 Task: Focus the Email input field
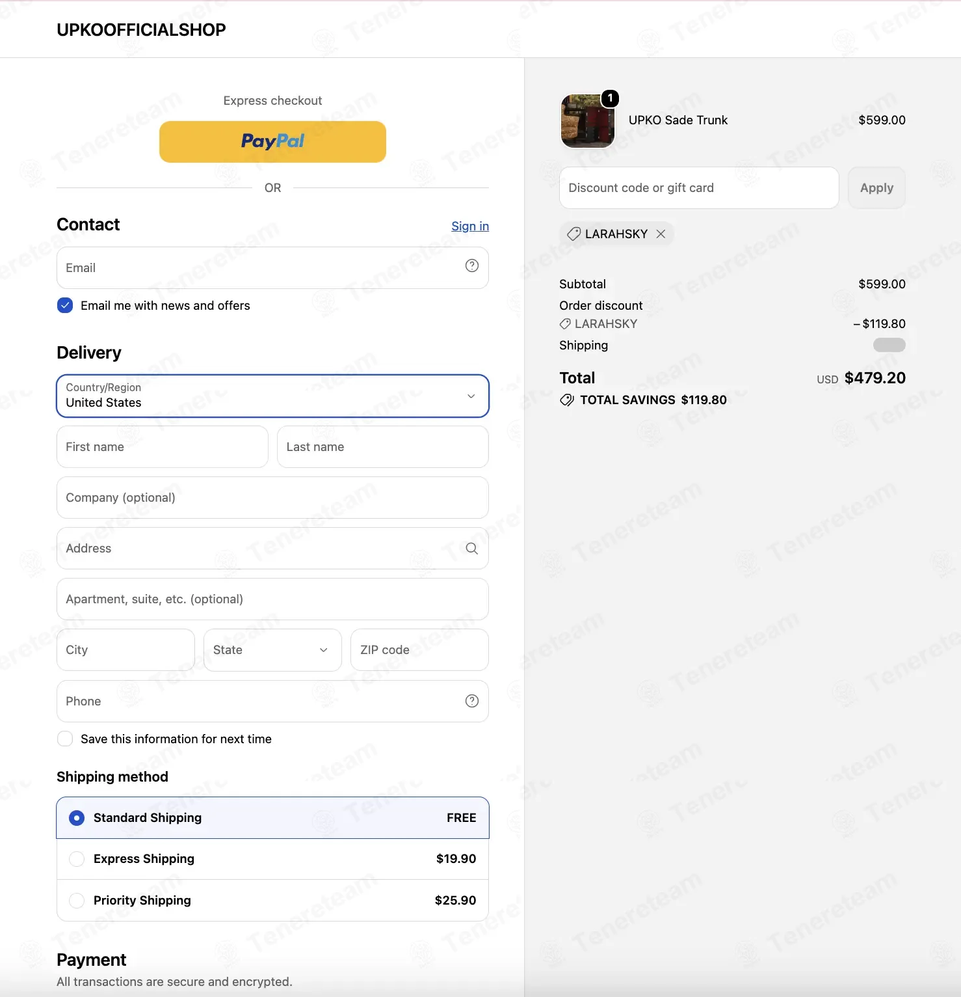click(273, 267)
